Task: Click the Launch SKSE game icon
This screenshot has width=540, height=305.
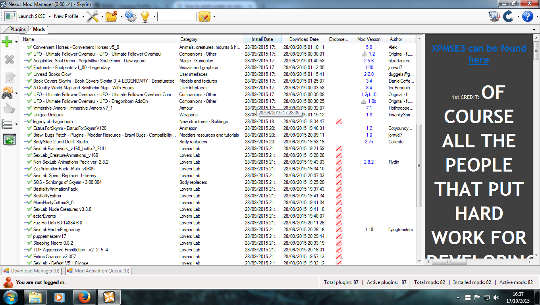Action: pos(10,16)
